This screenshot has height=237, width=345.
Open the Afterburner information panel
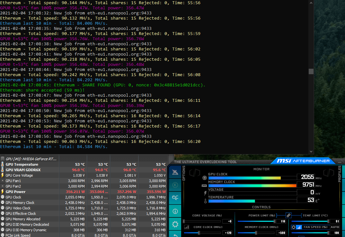[x=175, y=211]
